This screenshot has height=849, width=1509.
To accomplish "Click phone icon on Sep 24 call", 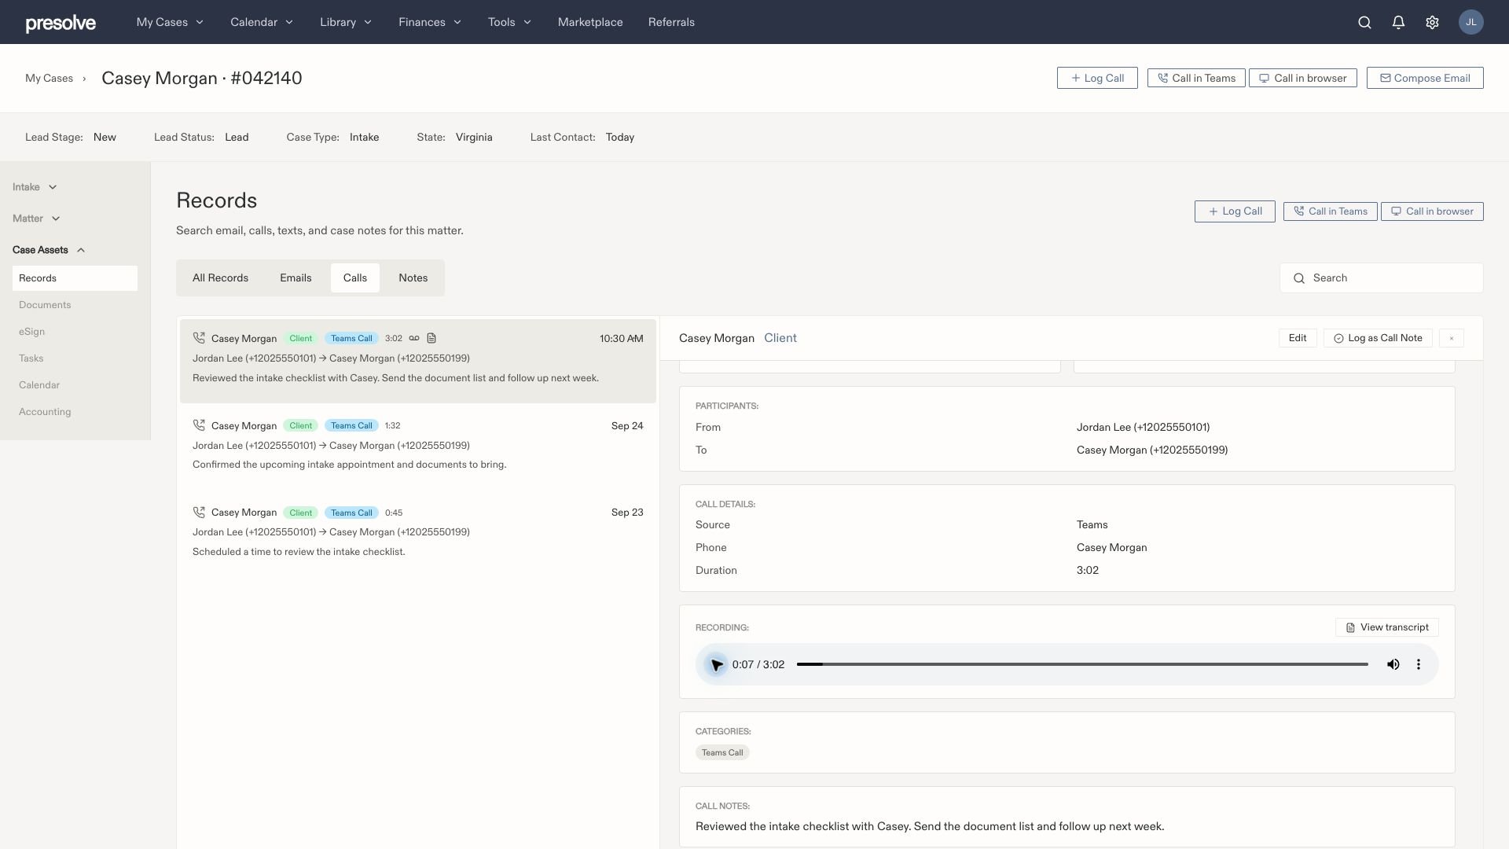I will point(199,425).
